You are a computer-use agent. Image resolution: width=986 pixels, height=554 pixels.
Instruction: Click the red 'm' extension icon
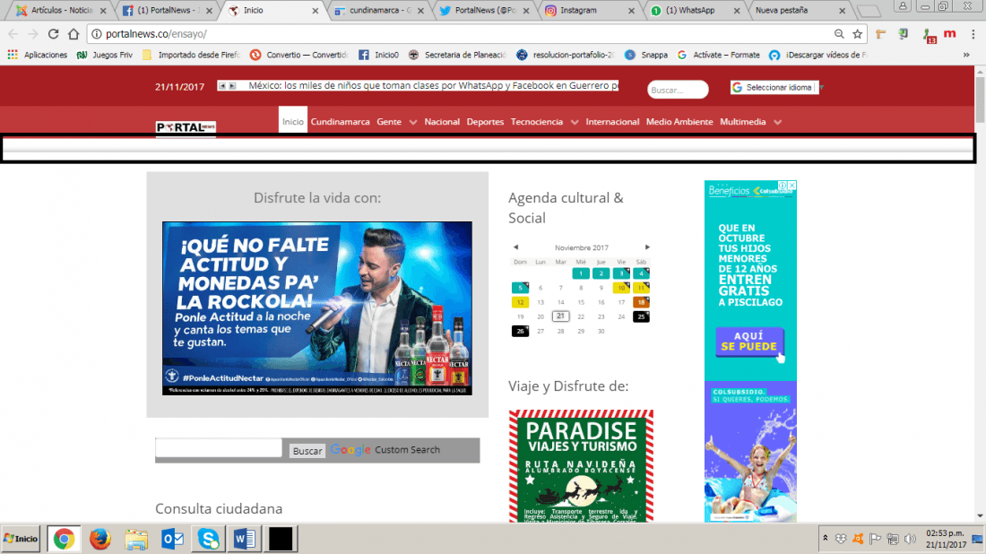point(949,34)
